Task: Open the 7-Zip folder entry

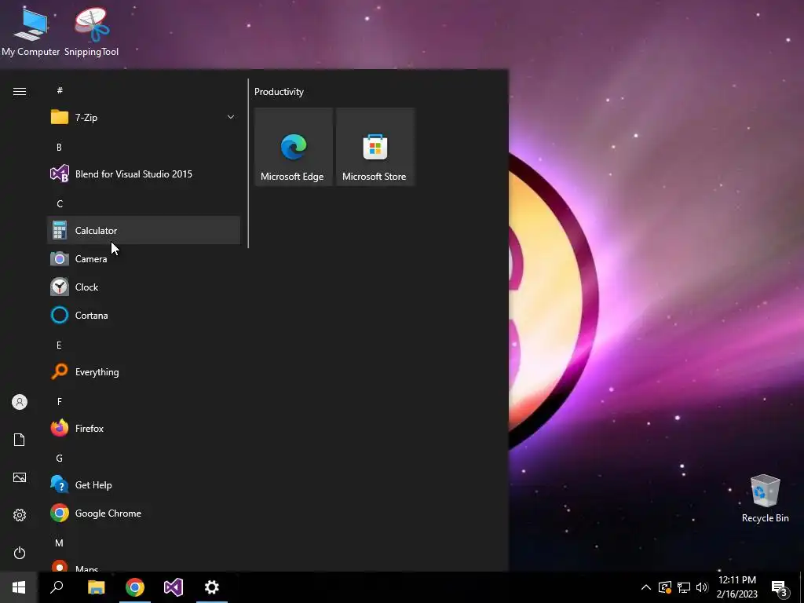Action: [x=144, y=118]
